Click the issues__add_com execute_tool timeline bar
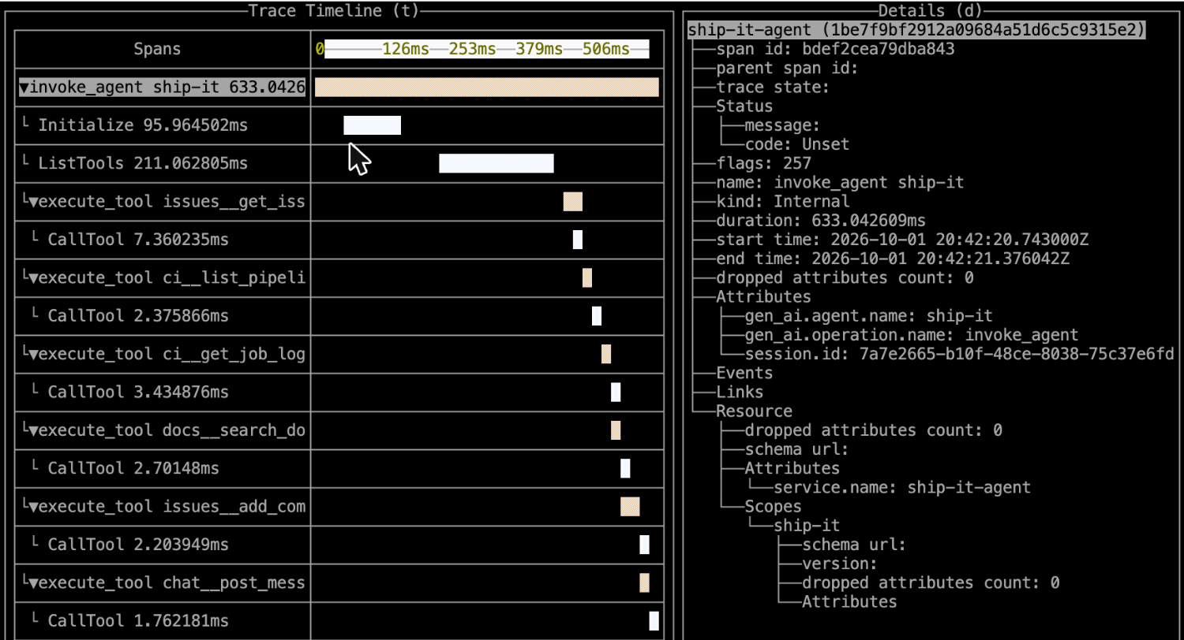1184x640 pixels. point(630,507)
